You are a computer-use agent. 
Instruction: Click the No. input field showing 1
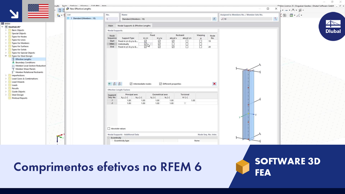[112, 19]
